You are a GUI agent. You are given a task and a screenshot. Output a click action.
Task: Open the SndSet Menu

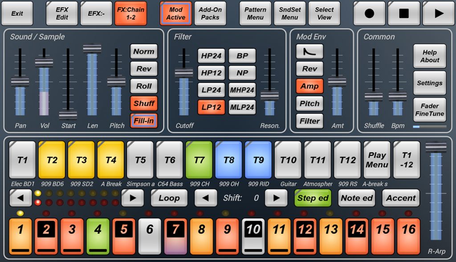pos(289,13)
